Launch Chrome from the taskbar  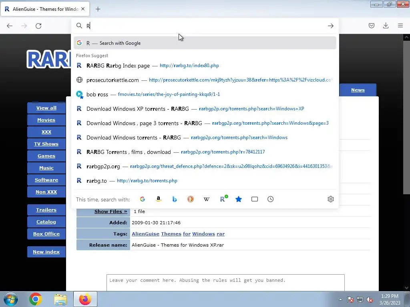[x=36, y=299]
